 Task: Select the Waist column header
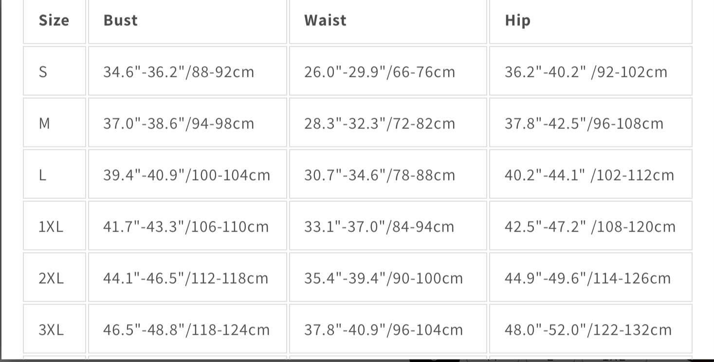point(388,20)
